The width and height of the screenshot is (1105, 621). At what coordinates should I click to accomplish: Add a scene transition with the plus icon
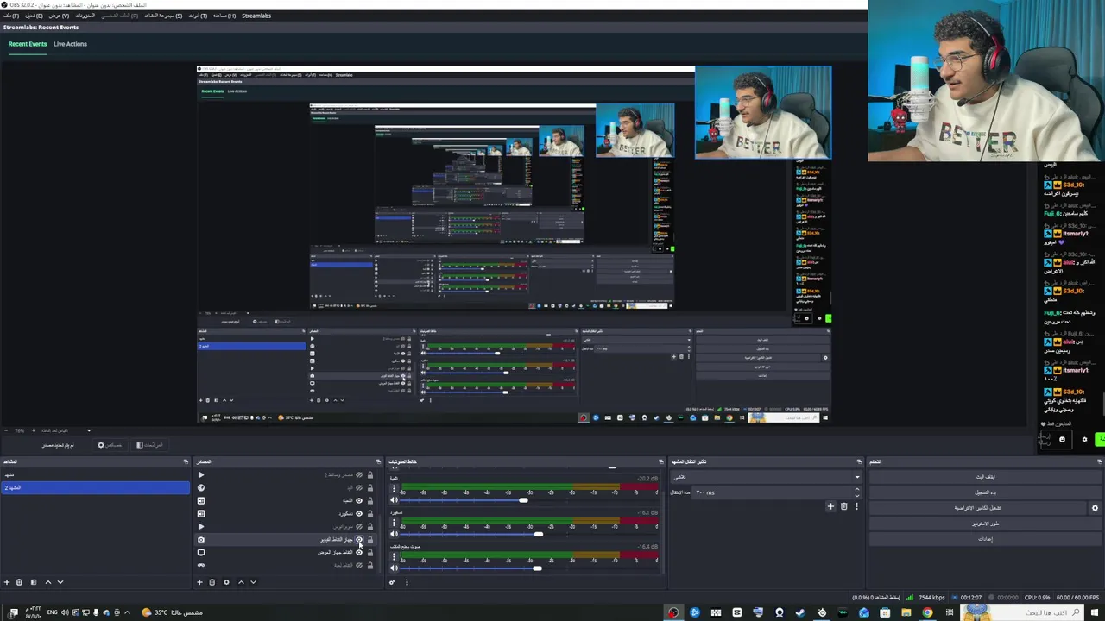click(x=830, y=506)
